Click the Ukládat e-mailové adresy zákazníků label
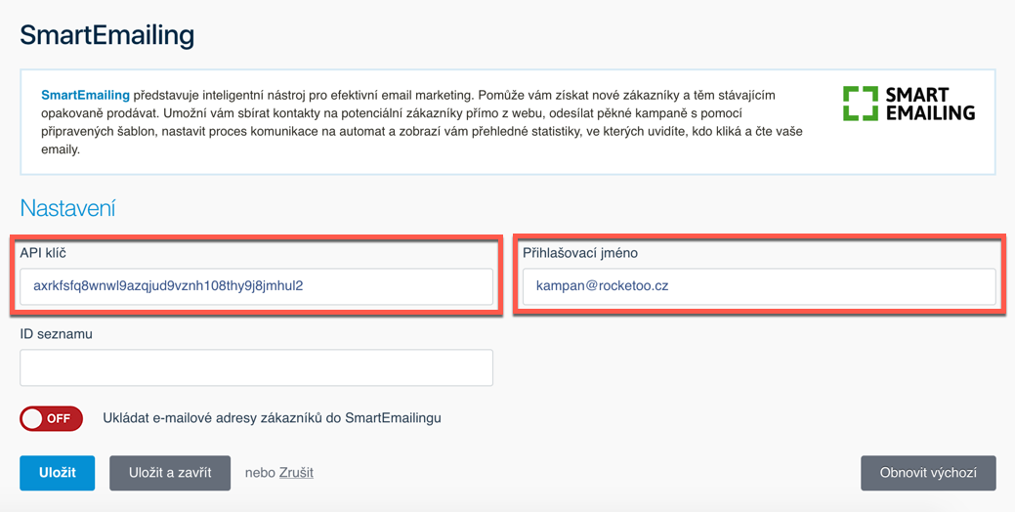 (272, 418)
